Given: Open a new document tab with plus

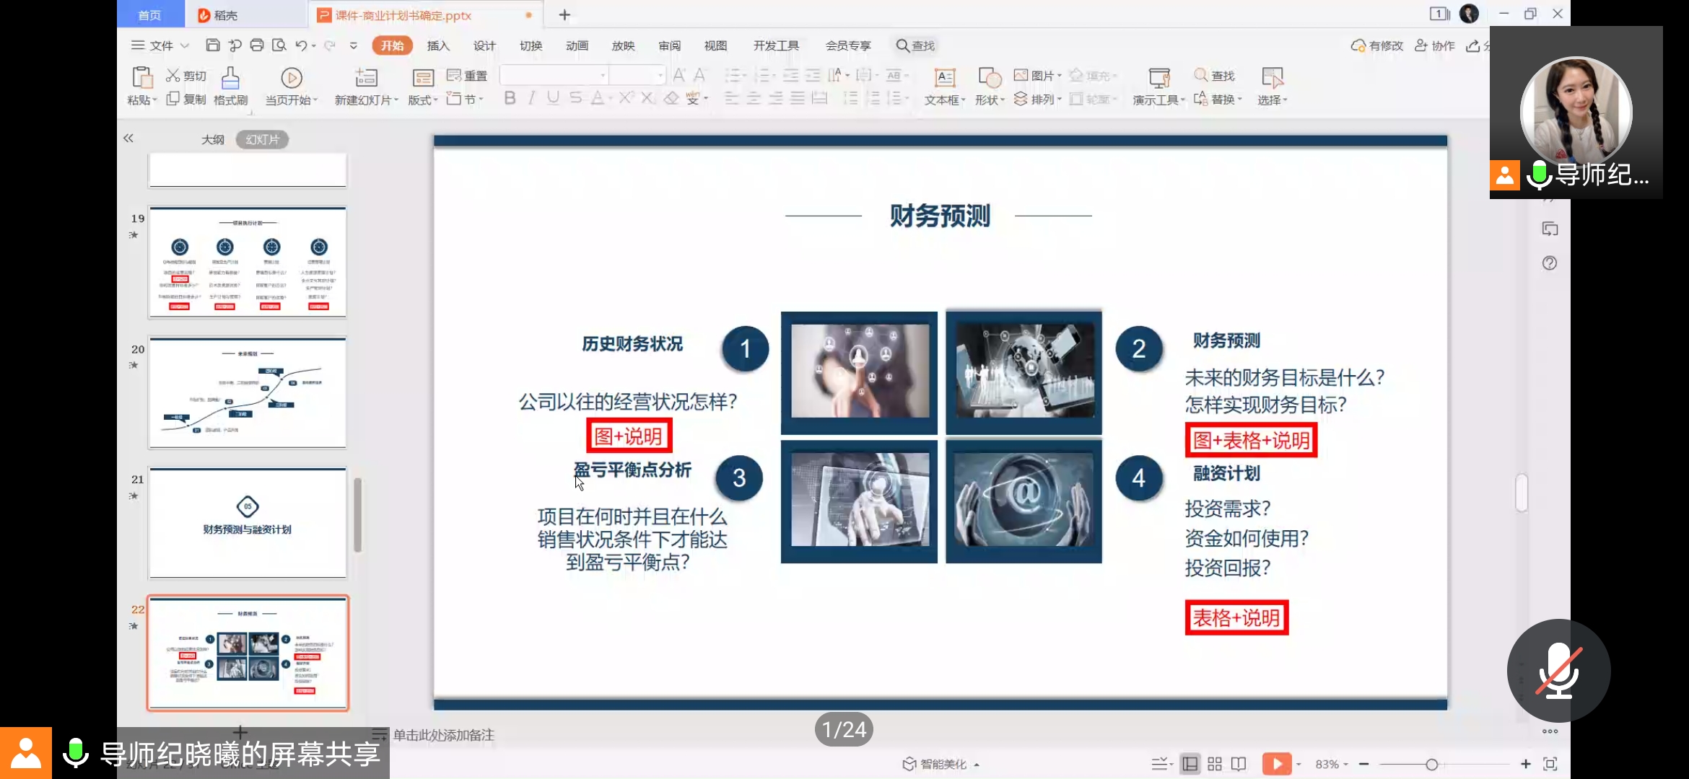Looking at the screenshot, I should pos(564,14).
